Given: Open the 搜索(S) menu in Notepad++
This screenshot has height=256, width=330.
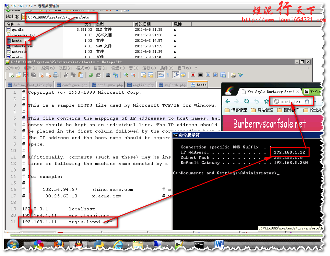Looking at the screenshot, I should point(48,68).
